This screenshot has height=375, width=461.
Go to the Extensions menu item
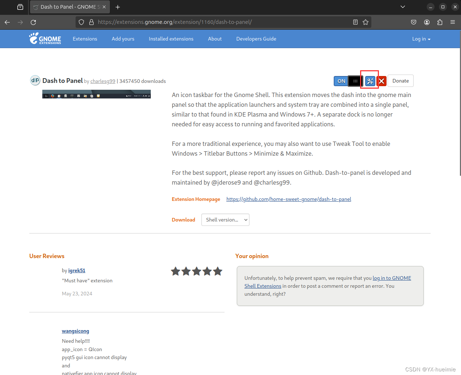pos(85,39)
